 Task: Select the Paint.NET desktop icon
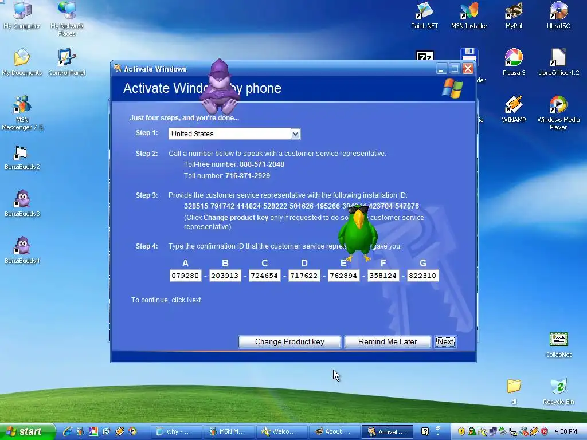tap(424, 15)
